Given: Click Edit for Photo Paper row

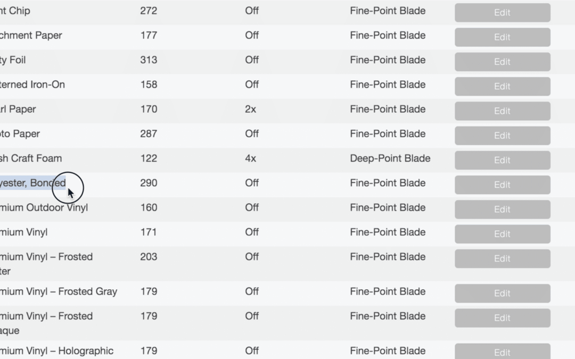Looking at the screenshot, I should [502, 135].
